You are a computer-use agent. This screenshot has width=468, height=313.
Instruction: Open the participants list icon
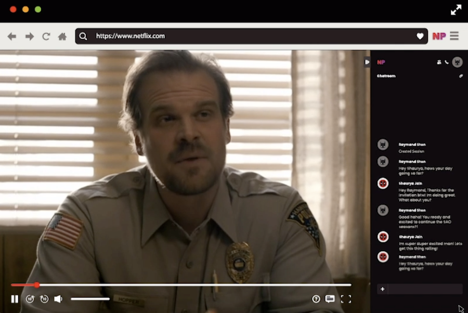(x=439, y=62)
